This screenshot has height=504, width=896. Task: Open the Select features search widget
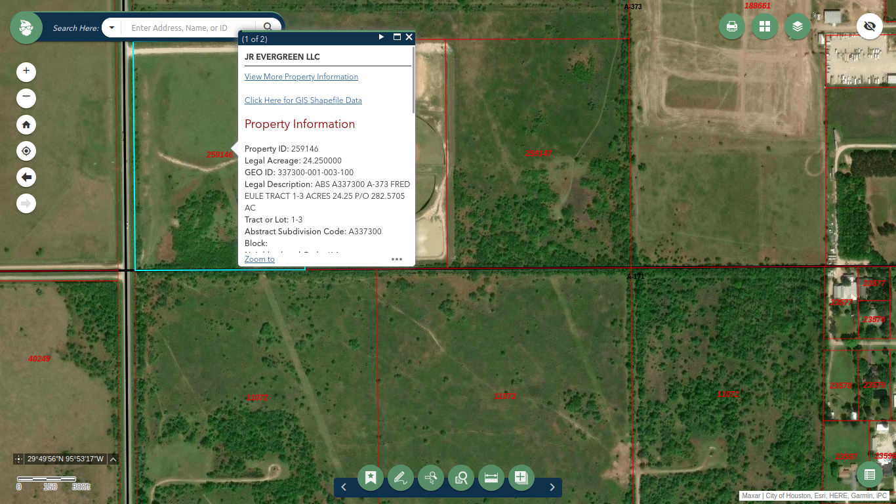pos(431,478)
